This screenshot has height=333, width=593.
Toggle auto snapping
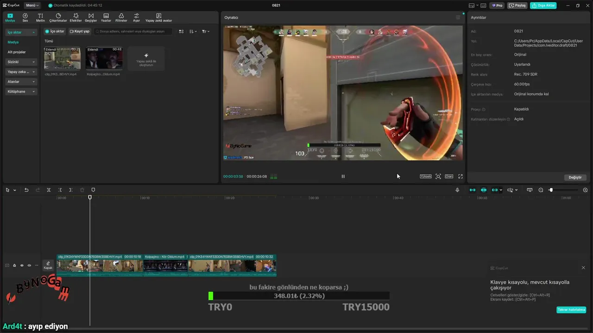tap(484, 190)
